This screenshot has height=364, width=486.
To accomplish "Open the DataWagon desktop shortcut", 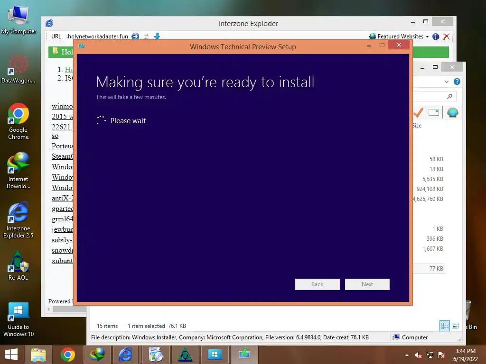I will coord(19,69).
